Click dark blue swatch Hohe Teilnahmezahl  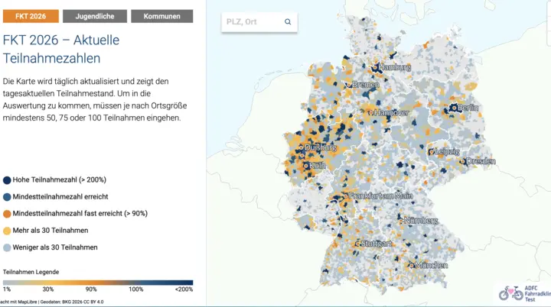(7, 180)
